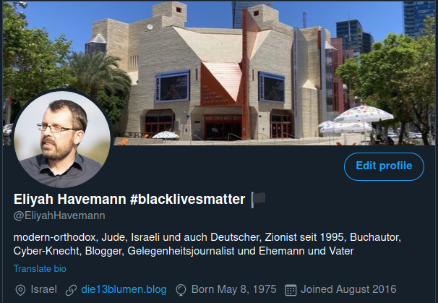Image resolution: width=438 pixels, height=303 pixels.
Task: Click the Israel location text
Action: coord(44,289)
